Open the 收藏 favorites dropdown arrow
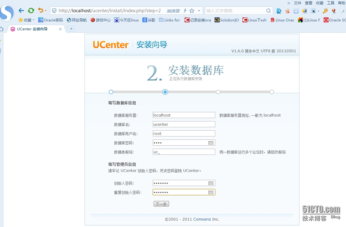 coord(34,20)
